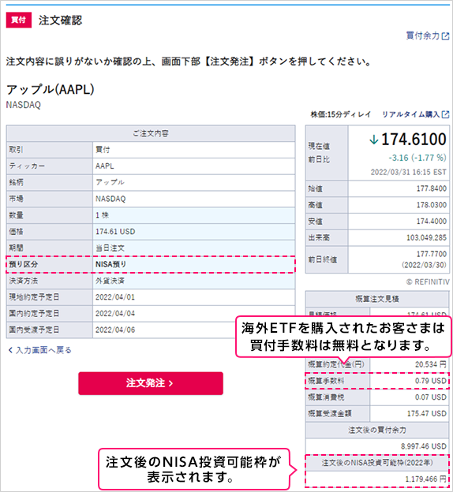This screenshot has width=453, height=492.
Task: Click the ご注文内容 table header
Action: pos(151,133)
